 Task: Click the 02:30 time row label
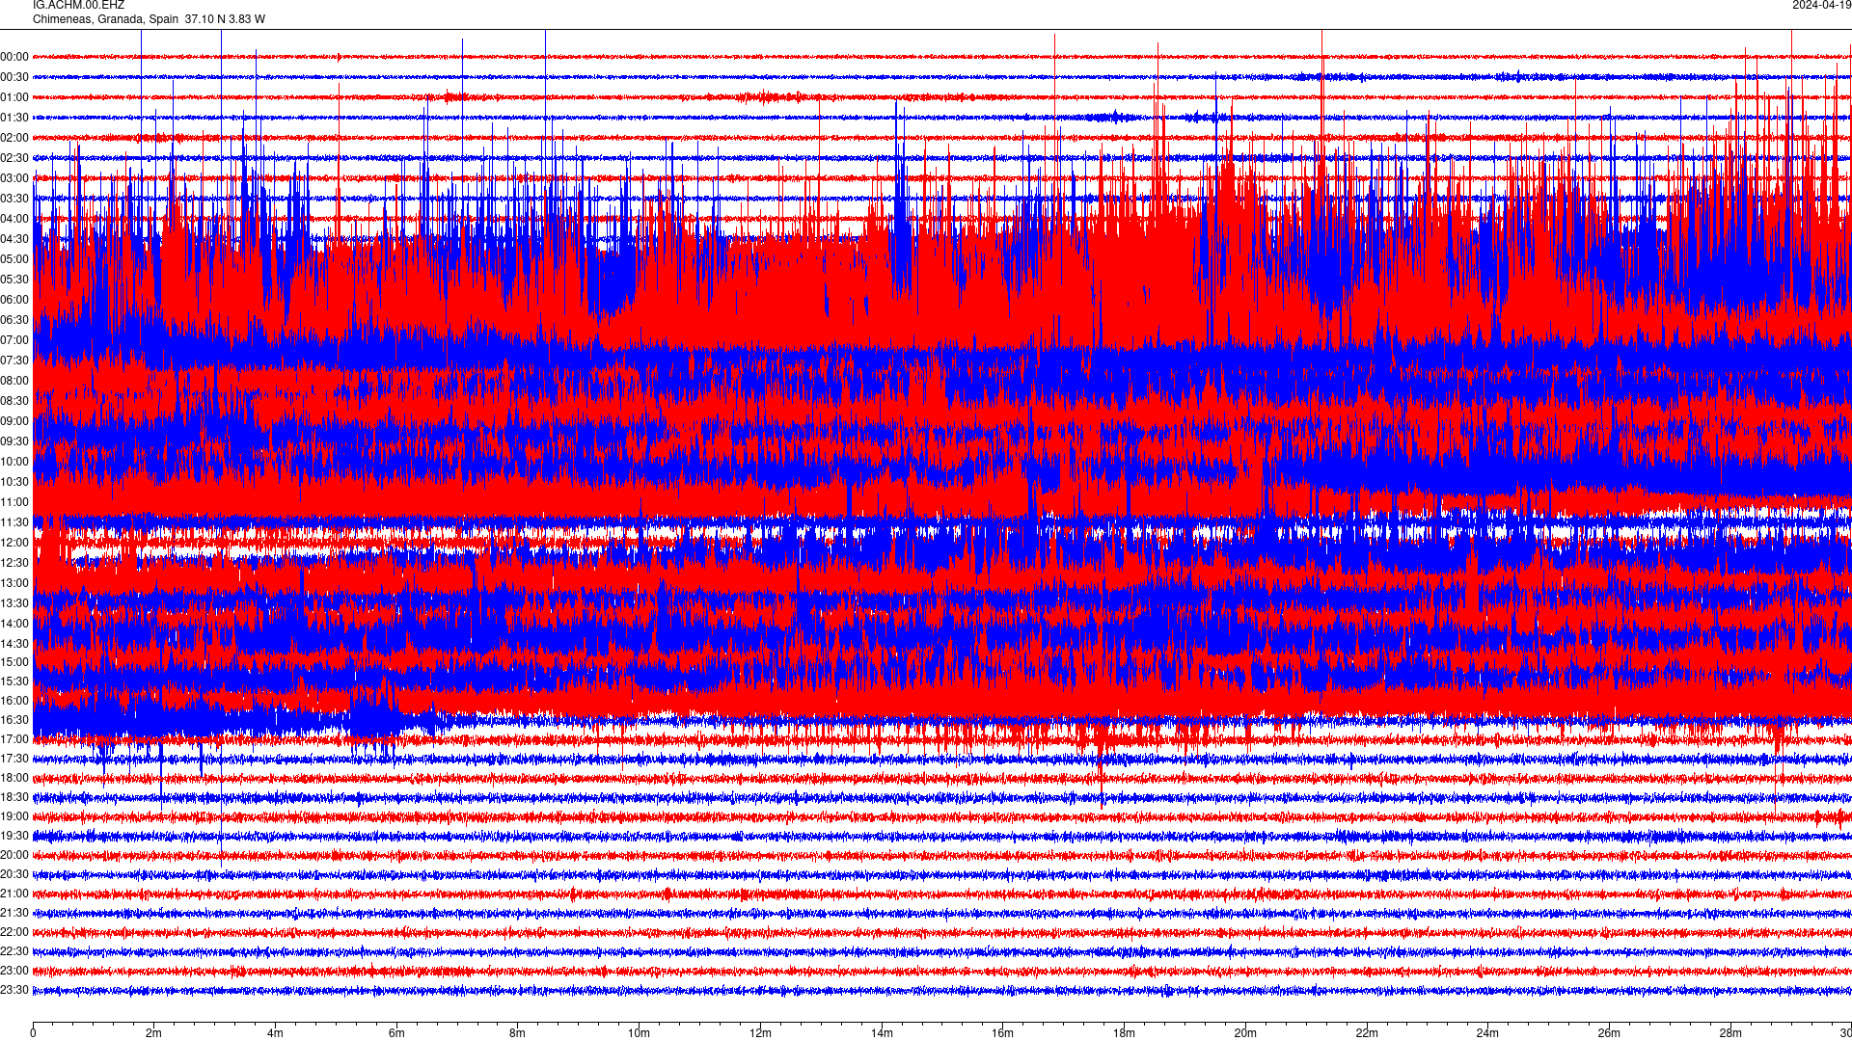[x=14, y=158]
